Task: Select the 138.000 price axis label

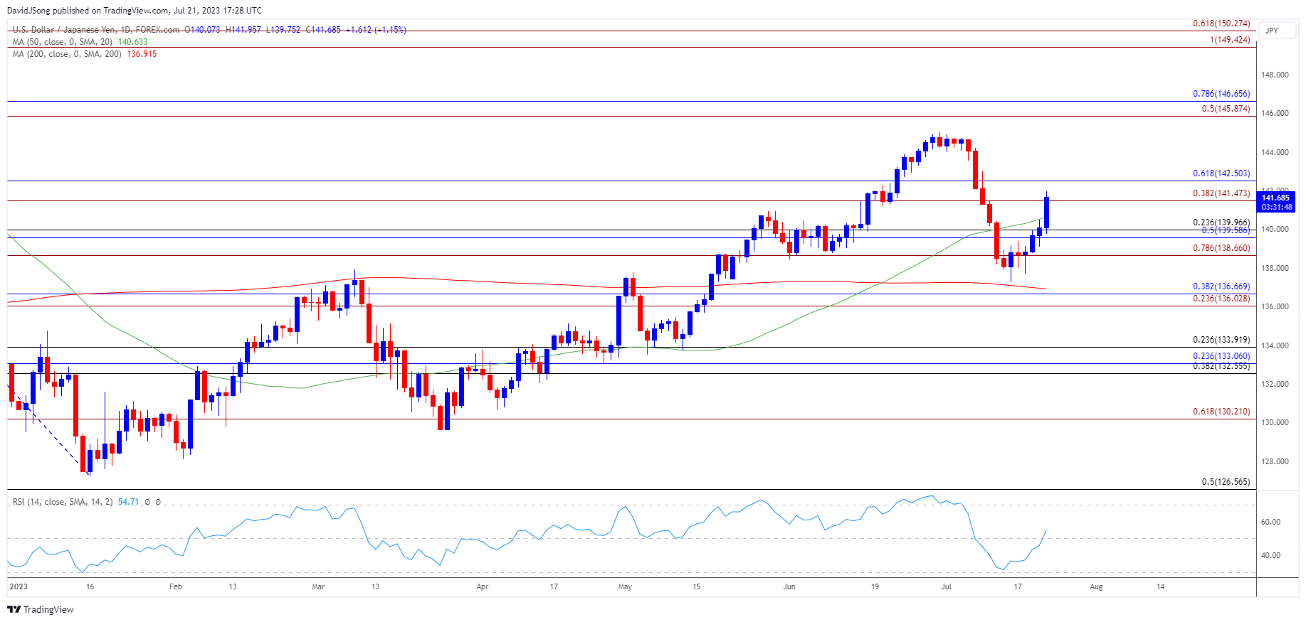Action: 1275,268
